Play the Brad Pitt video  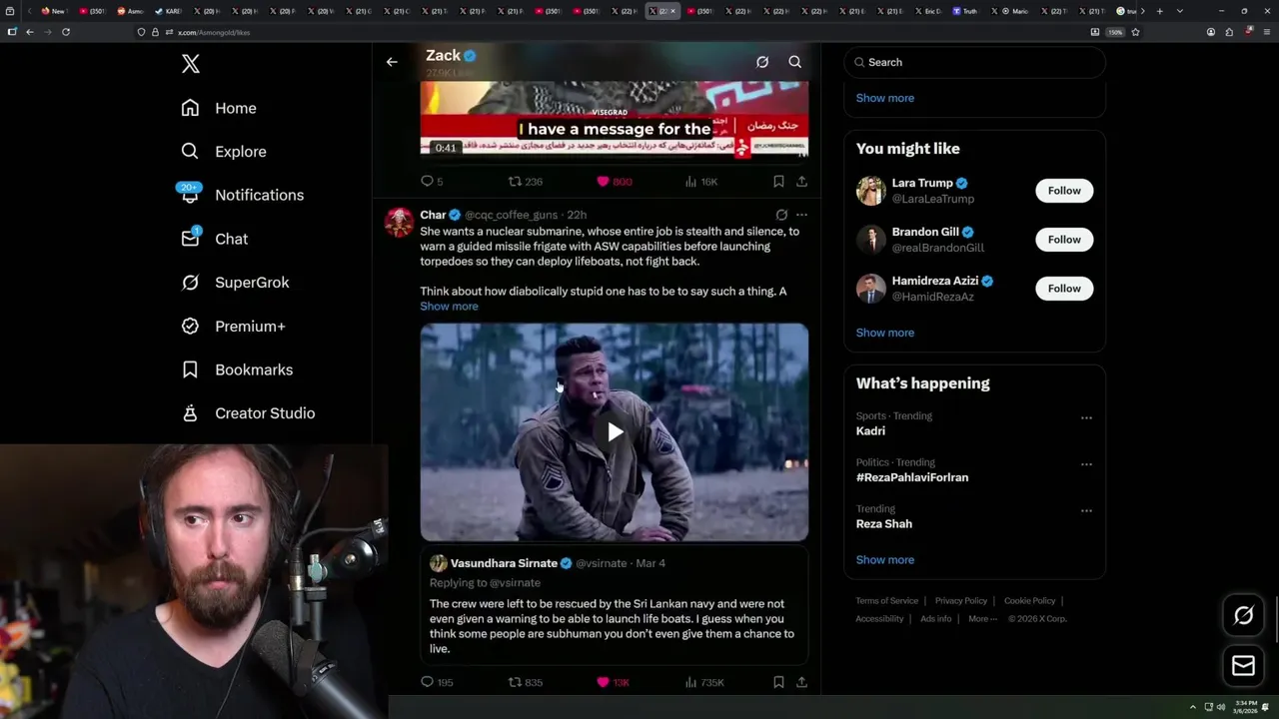coord(615,431)
